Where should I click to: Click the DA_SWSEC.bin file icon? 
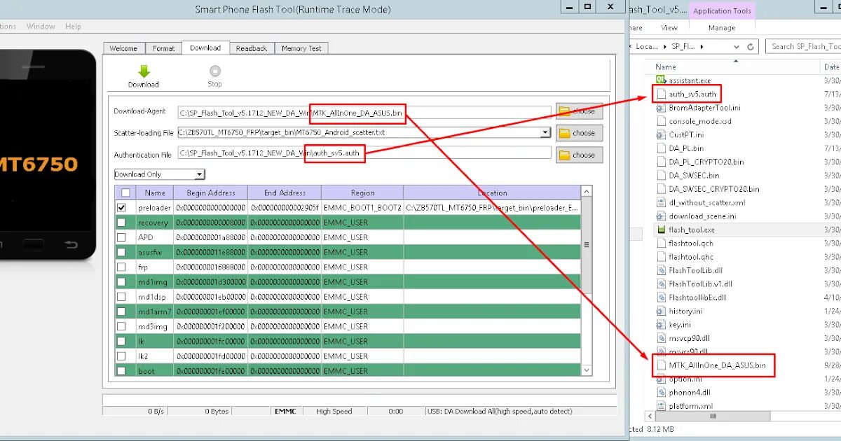(661, 176)
